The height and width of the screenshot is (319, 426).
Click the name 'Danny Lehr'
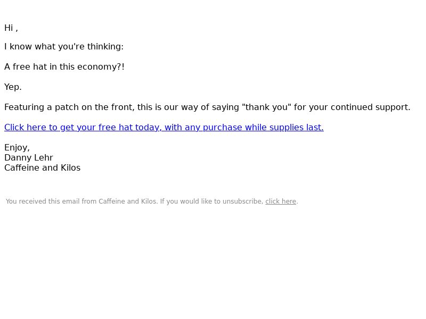[x=29, y=157]
